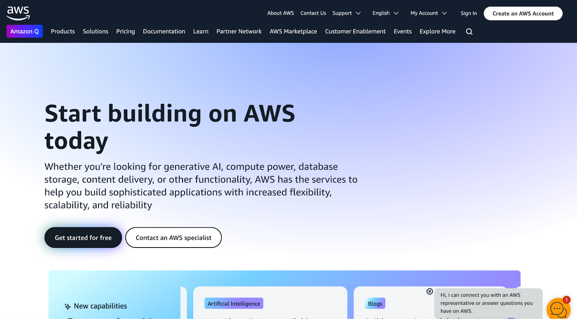Open the English language dropdown
This screenshot has height=319, width=577.
(x=386, y=13)
